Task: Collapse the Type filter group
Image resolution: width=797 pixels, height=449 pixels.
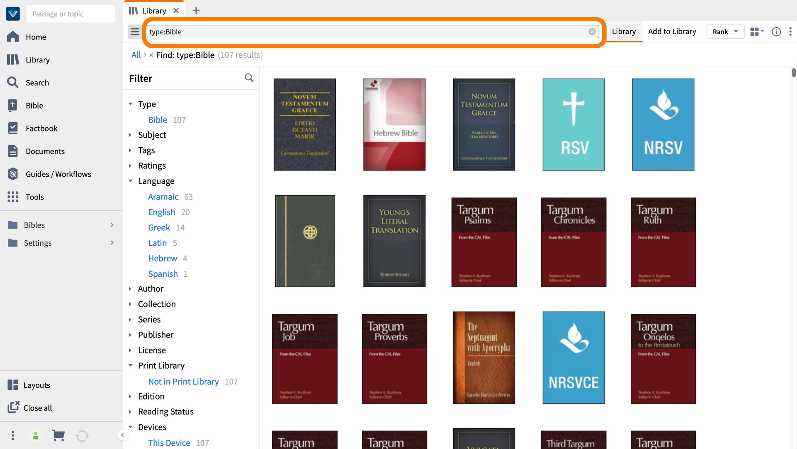Action: (x=130, y=104)
